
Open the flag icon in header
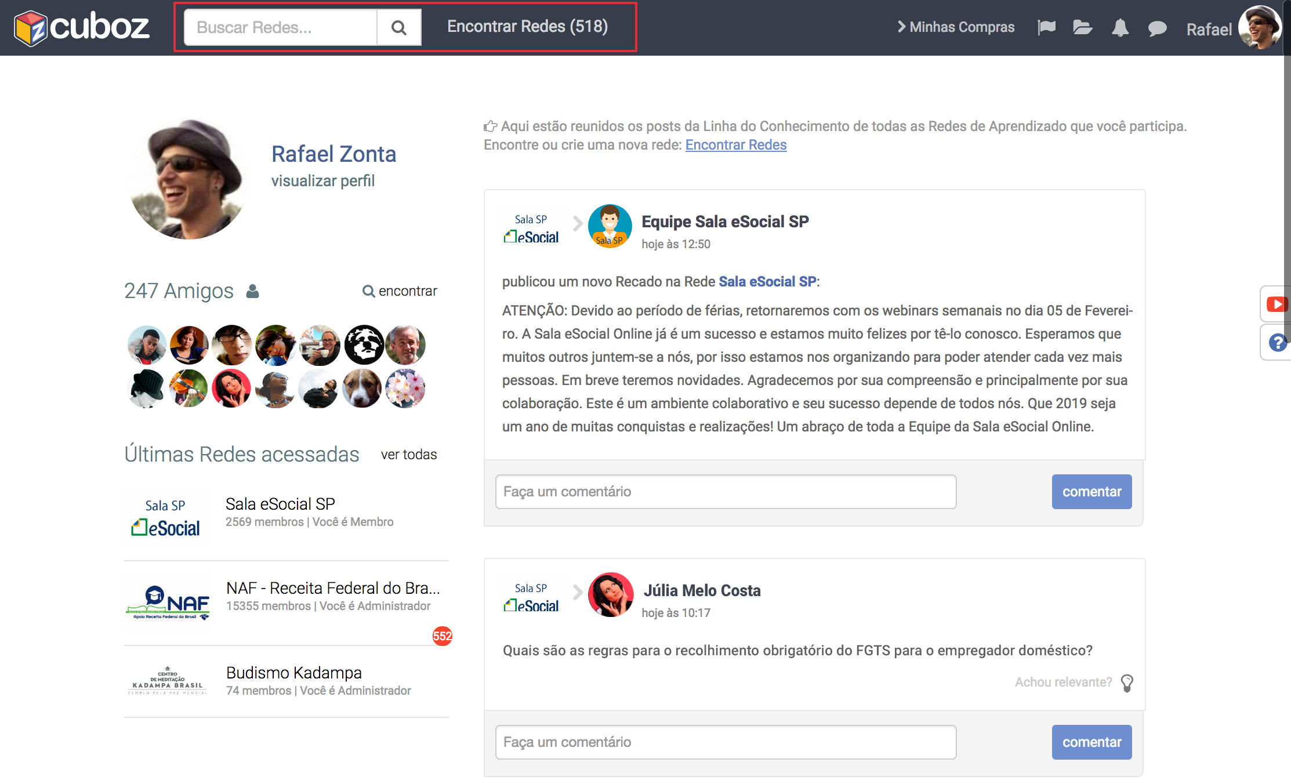click(1046, 27)
